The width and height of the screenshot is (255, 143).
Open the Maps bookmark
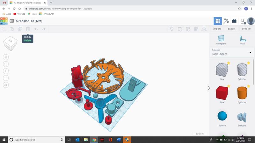[32, 14]
